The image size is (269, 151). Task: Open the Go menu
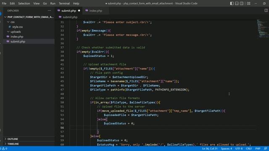[x=45, y=3]
